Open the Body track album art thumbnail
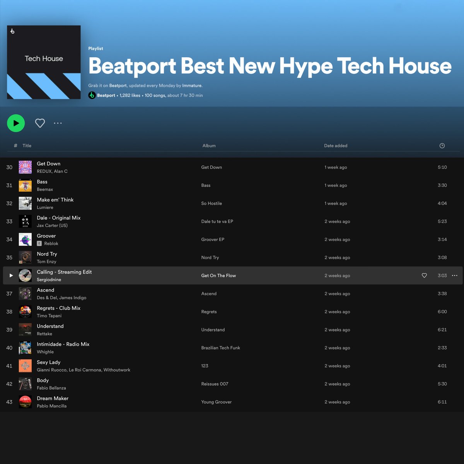 [x=25, y=384]
